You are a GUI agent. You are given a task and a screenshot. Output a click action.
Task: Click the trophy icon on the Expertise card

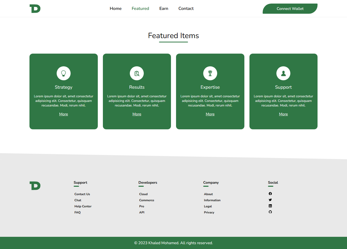[210, 73]
